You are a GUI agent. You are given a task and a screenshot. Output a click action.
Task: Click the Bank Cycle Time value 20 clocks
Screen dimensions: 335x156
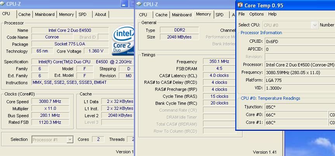tap(219, 103)
